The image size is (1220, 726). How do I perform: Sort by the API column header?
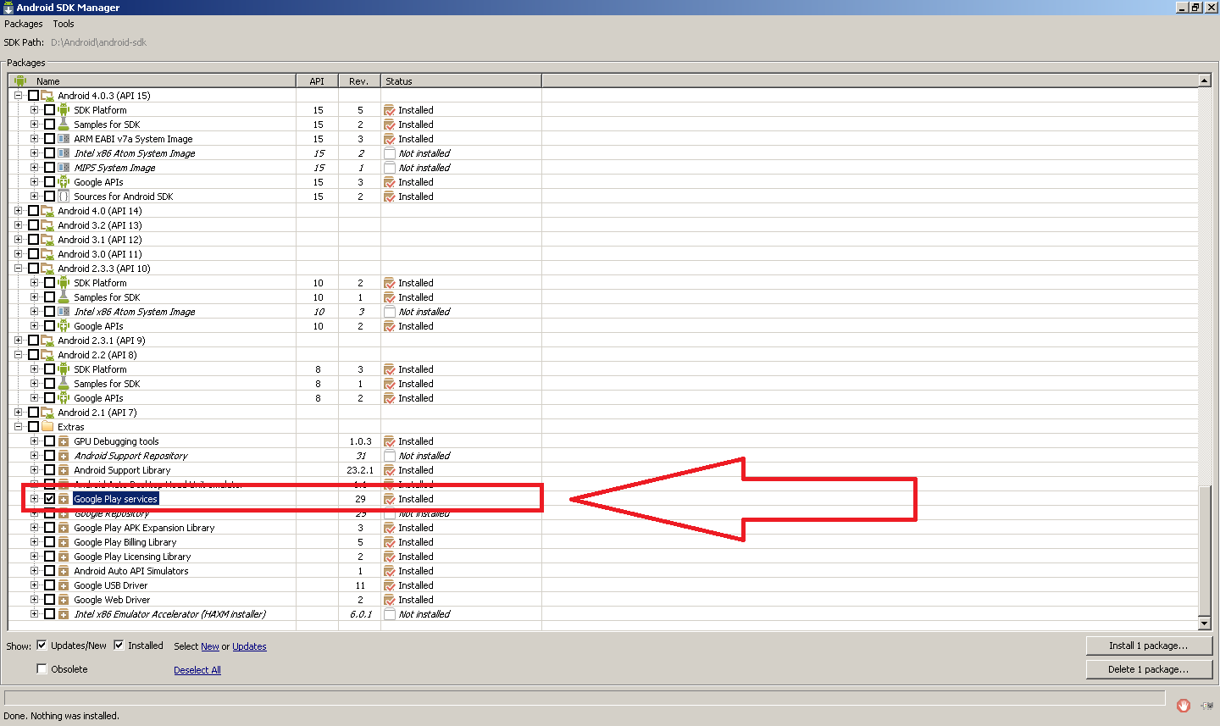318,81
